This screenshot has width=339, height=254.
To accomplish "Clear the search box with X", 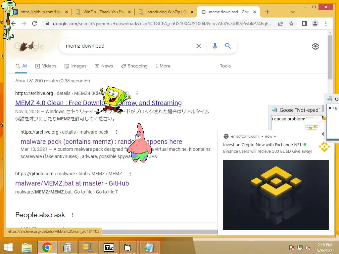I will point(199,46).
